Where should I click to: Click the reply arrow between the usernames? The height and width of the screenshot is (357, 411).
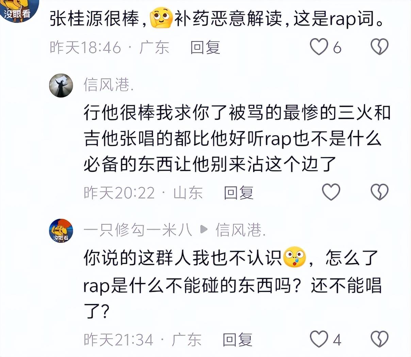coord(204,230)
